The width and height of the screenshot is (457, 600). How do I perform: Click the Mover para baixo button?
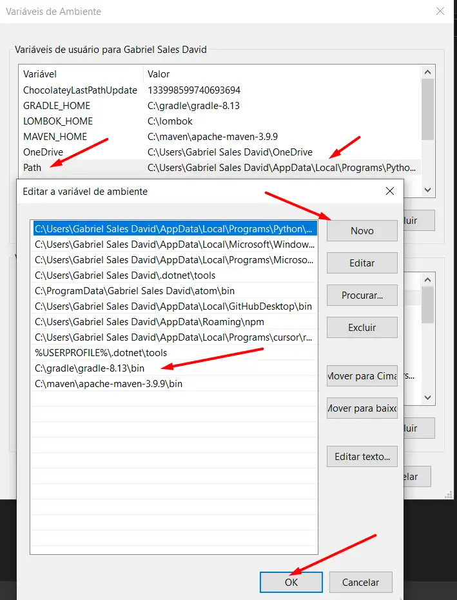(x=362, y=408)
